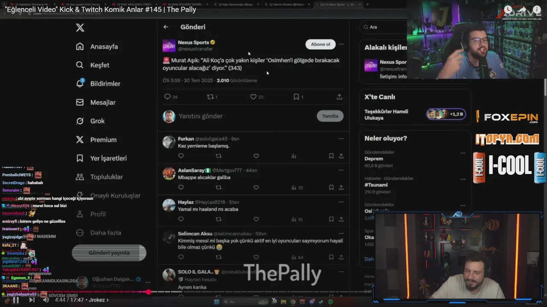
Task: Open Grok in sidebar
Action: click(x=90, y=121)
